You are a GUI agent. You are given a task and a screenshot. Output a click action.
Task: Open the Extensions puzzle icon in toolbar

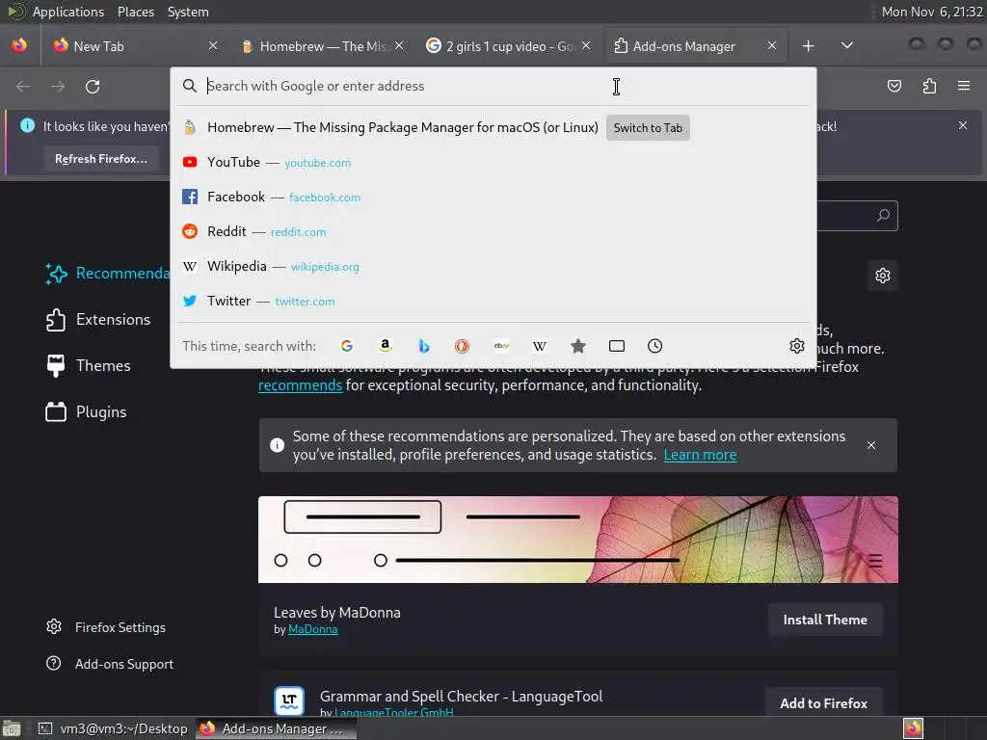[x=929, y=86]
